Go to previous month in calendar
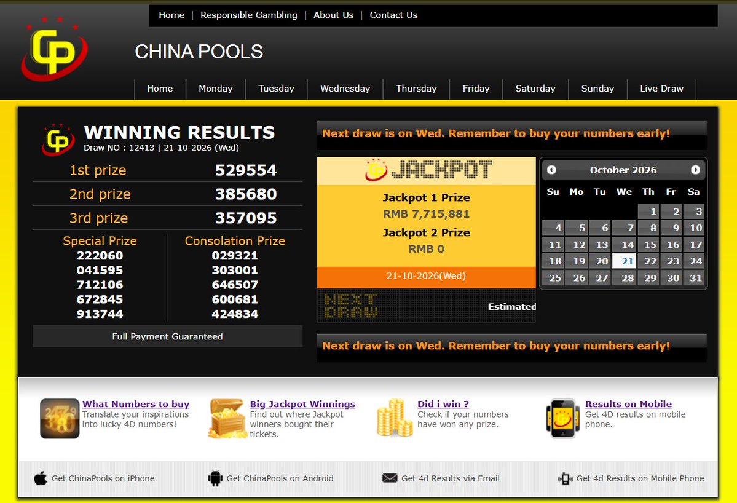Screen dimensions: 737x503 552,170
